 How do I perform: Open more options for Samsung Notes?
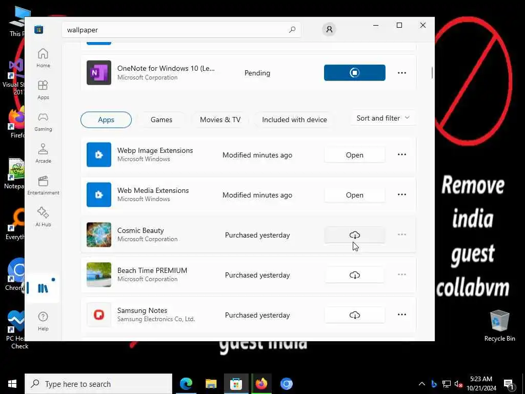coord(402,314)
